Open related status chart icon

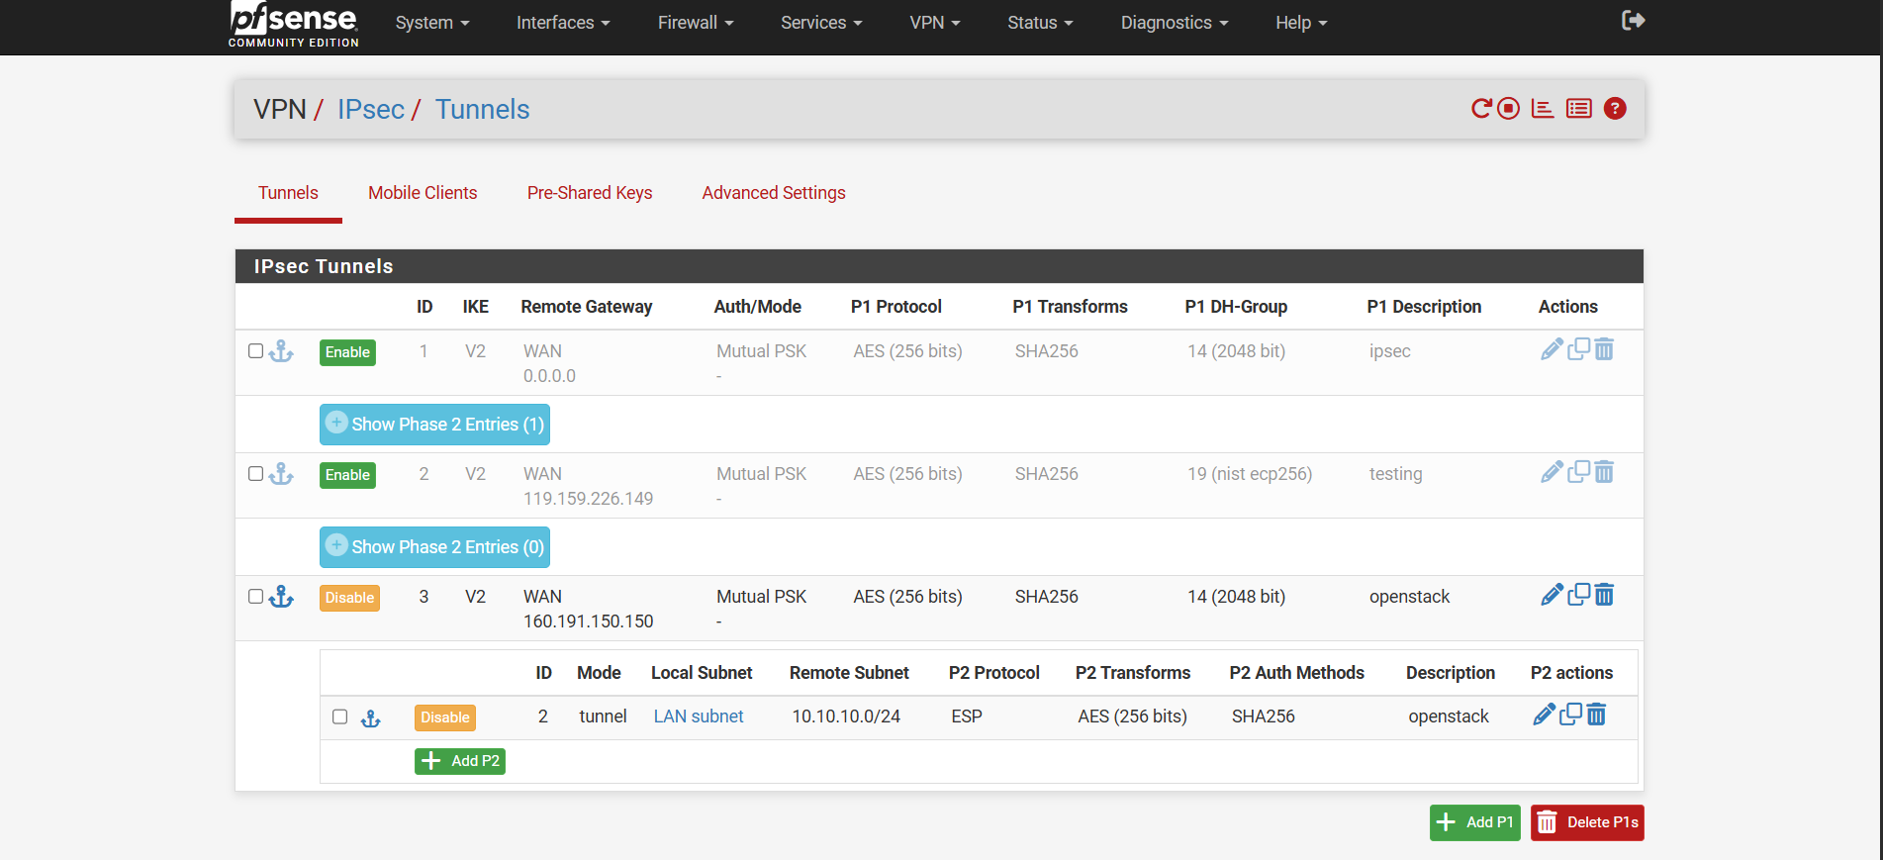(x=1543, y=108)
